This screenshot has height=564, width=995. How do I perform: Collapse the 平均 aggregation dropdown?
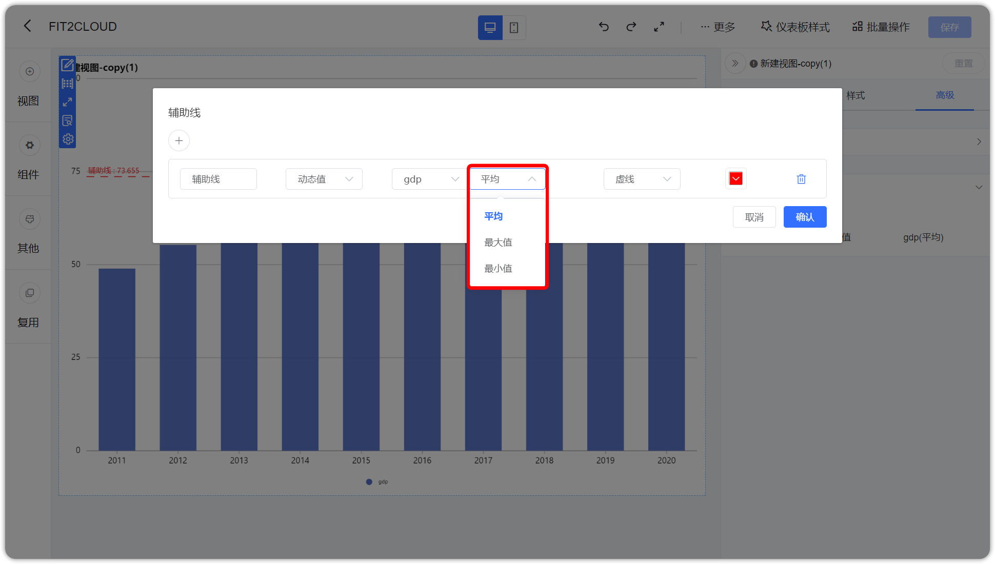click(508, 179)
